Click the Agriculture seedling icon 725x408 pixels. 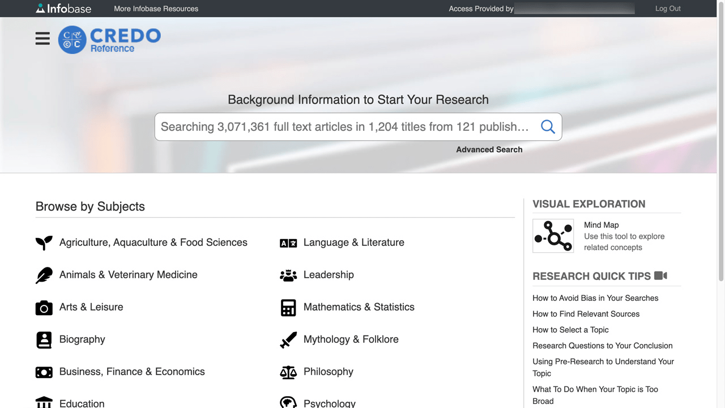click(x=44, y=243)
